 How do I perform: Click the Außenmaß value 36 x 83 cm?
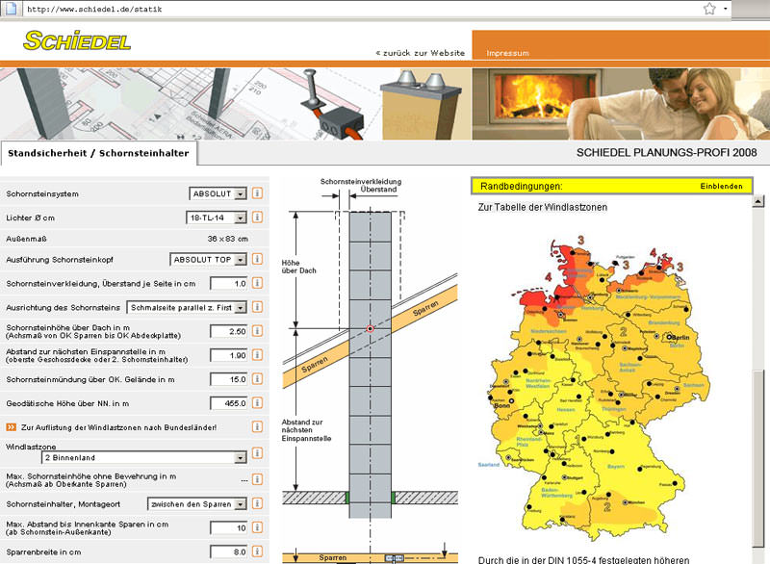(x=227, y=239)
